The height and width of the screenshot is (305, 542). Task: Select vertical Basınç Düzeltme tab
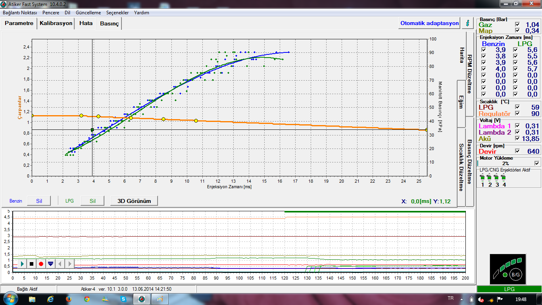pos(469,162)
